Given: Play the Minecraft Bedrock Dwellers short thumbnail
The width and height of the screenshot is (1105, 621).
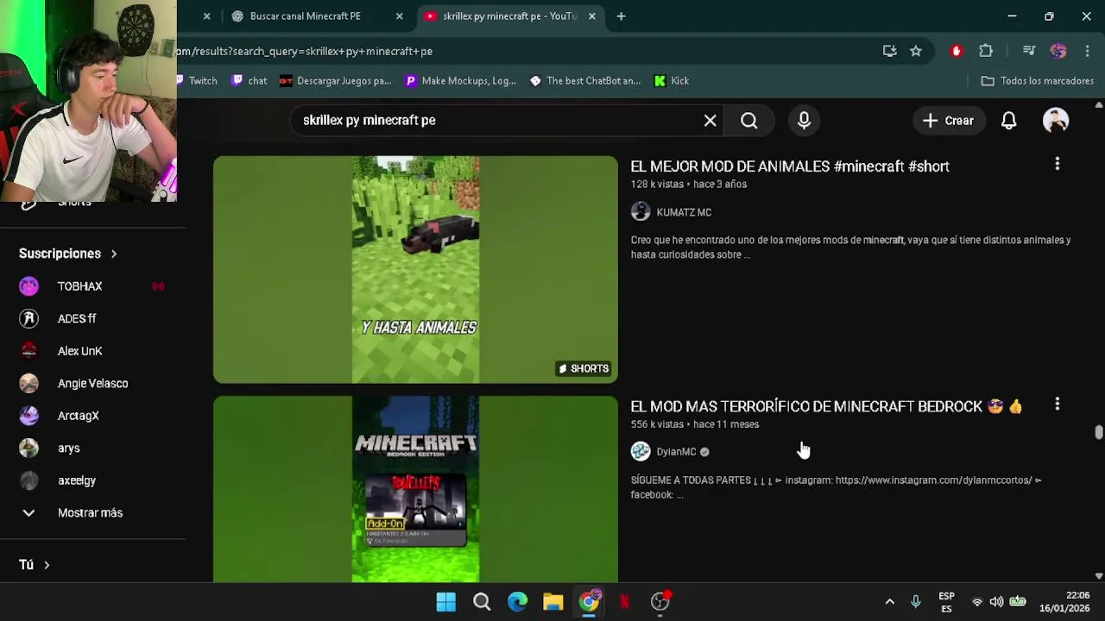Looking at the screenshot, I should 415,490.
